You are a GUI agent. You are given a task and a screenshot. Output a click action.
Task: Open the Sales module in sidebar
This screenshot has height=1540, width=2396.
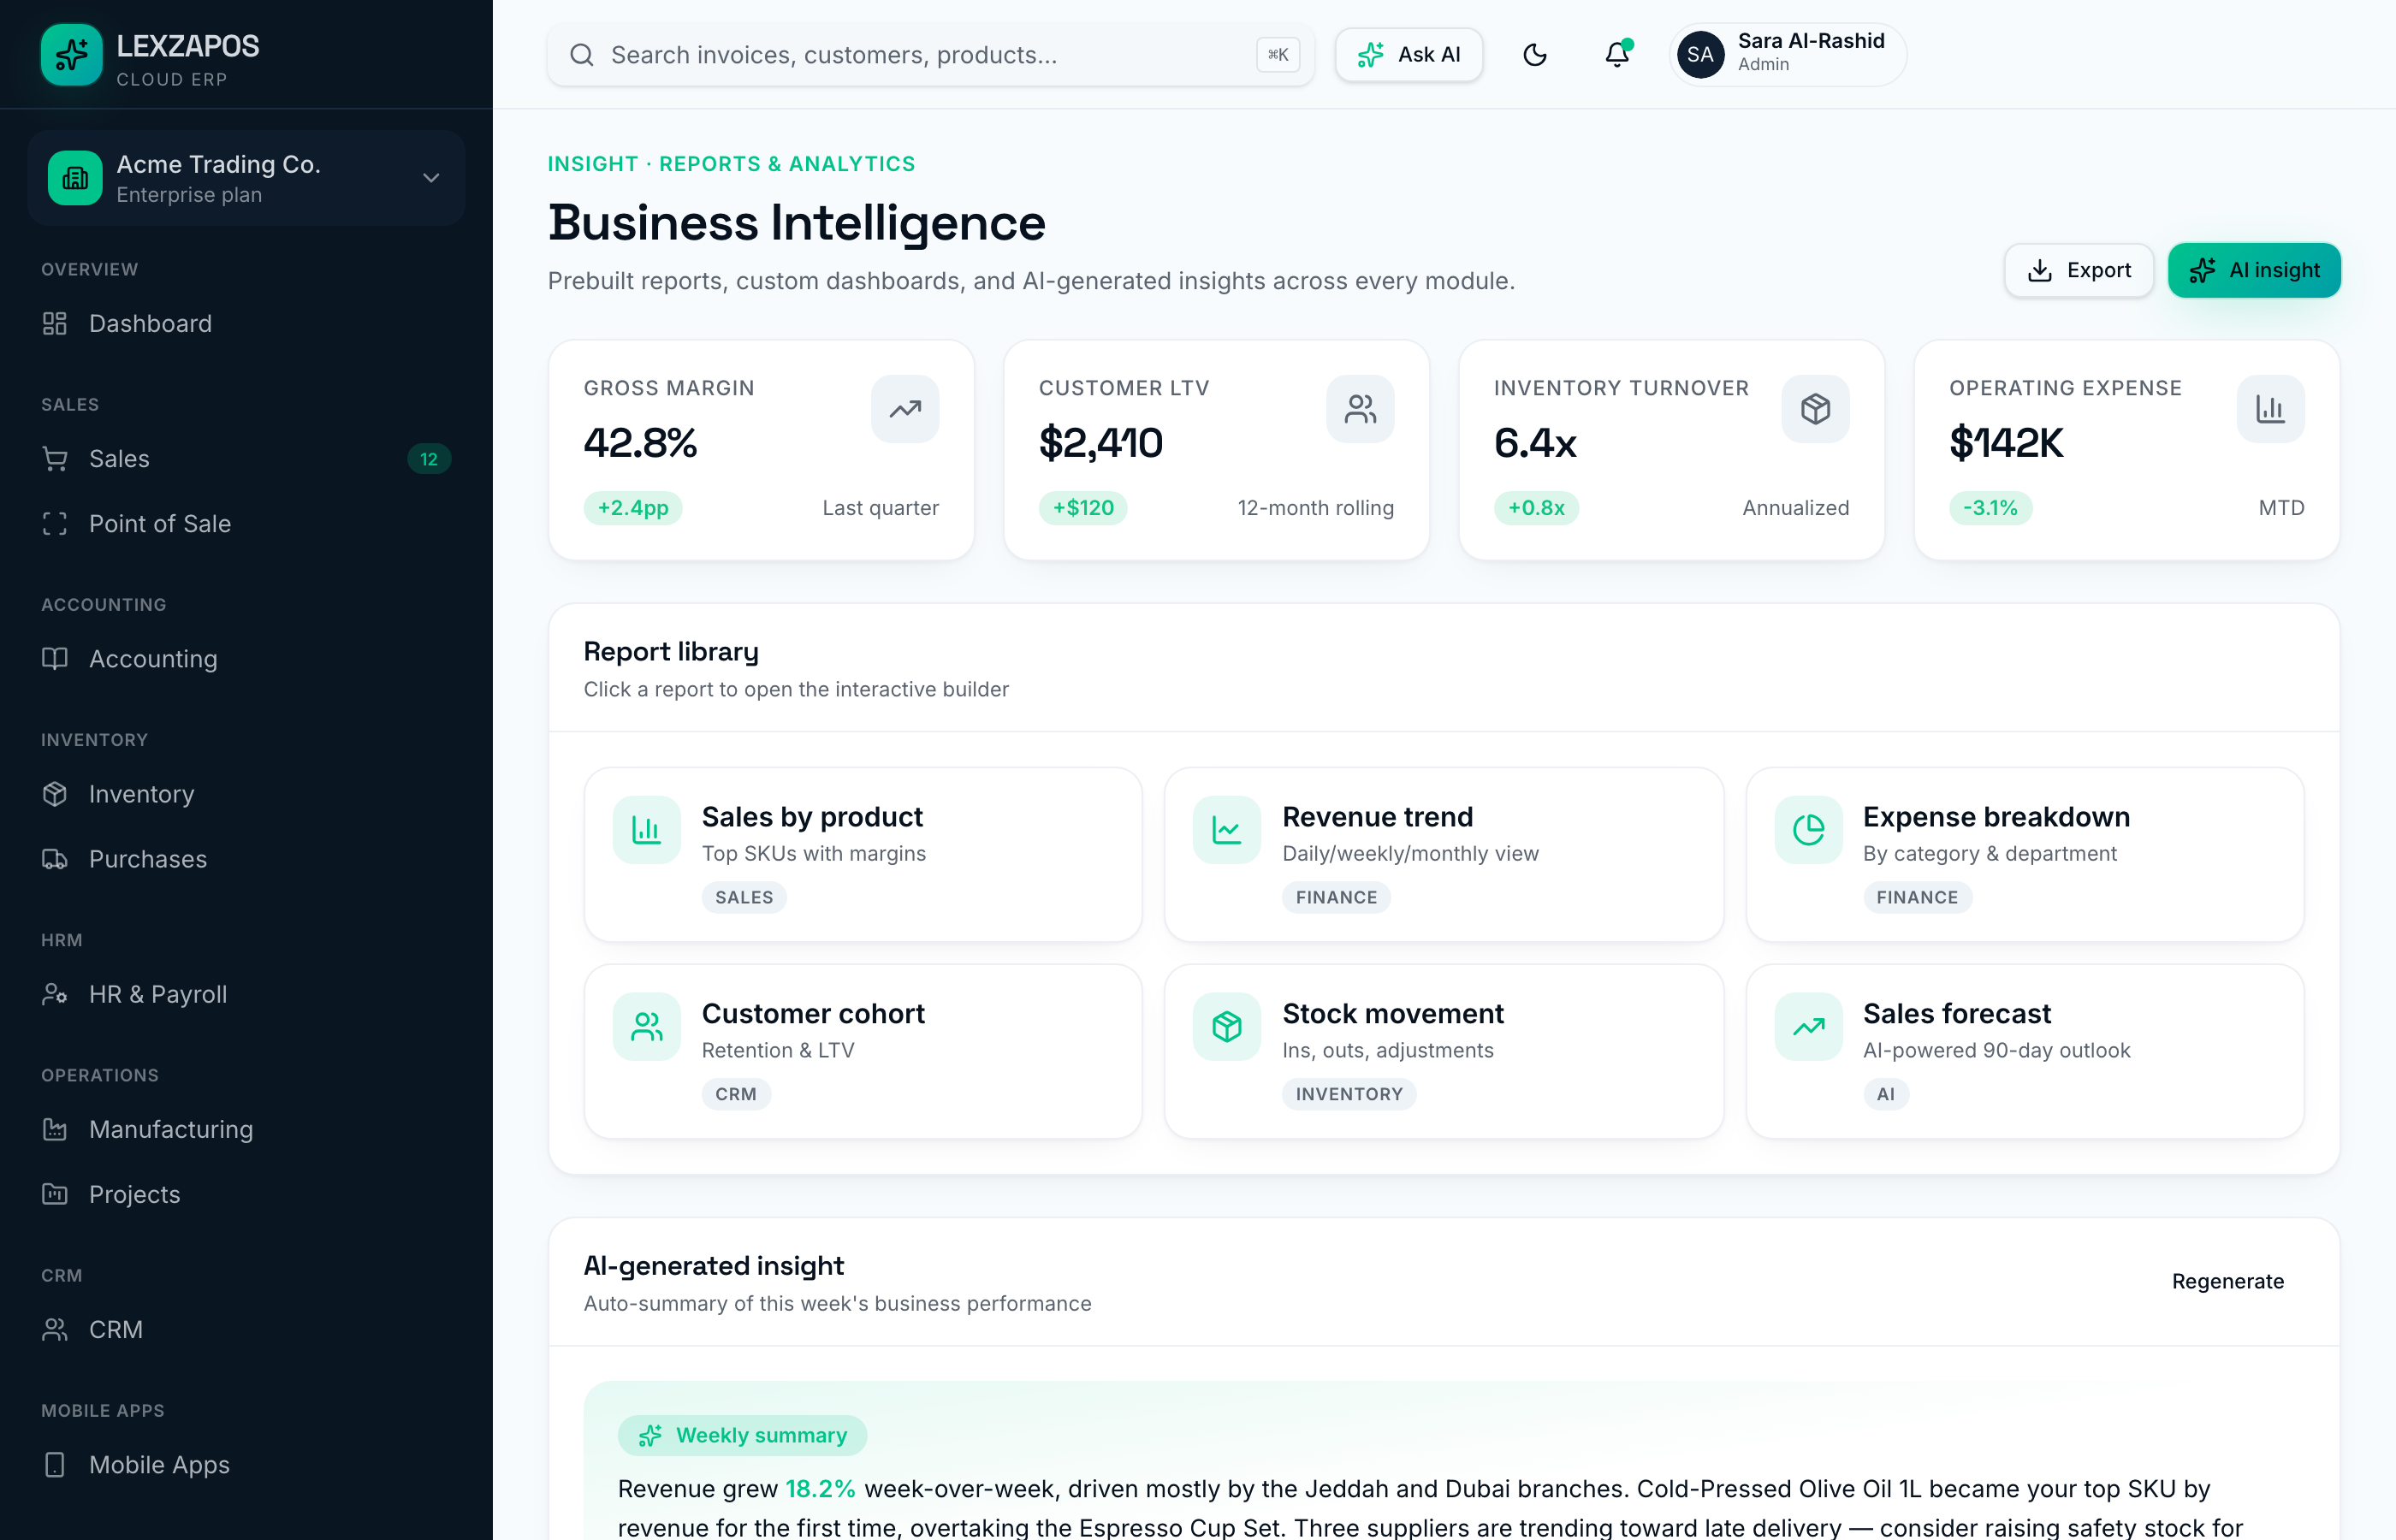[x=246, y=459]
